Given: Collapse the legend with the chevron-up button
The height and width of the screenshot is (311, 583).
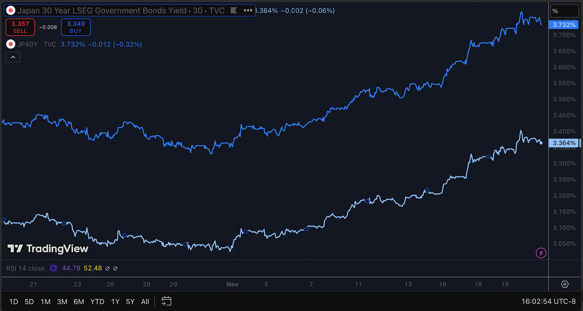Looking at the screenshot, I should tap(13, 57).
